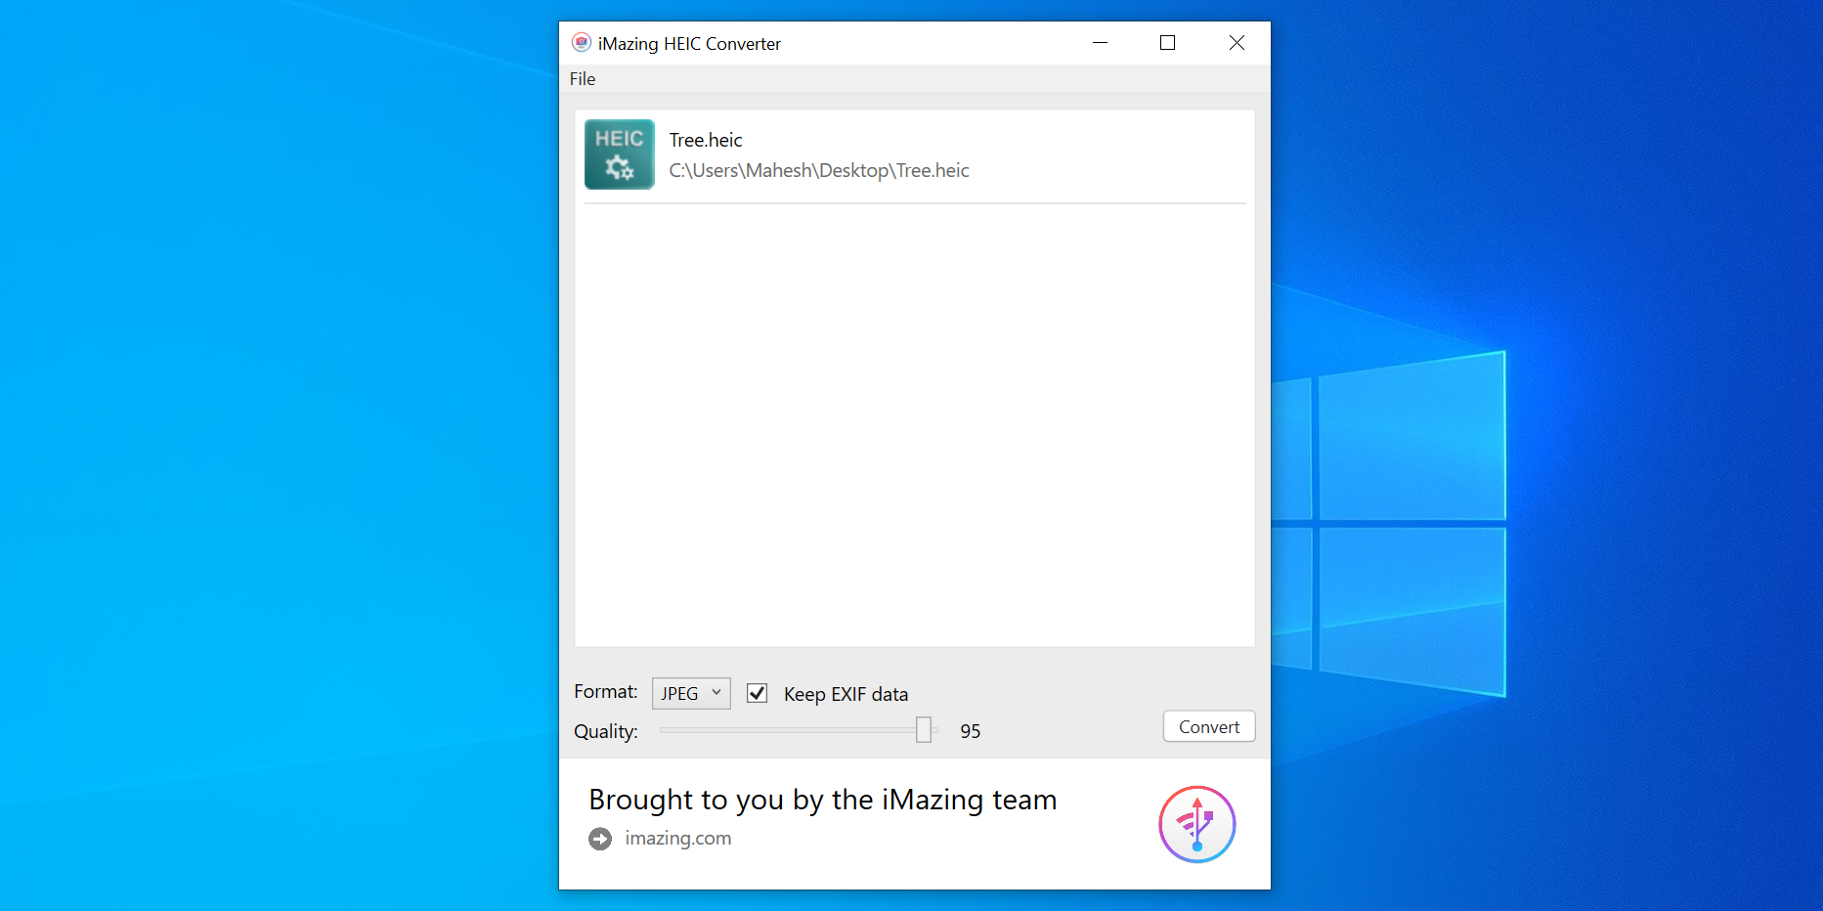This screenshot has width=1823, height=911.
Task: Click the Keep EXIF data label text
Action: [846, 694]
